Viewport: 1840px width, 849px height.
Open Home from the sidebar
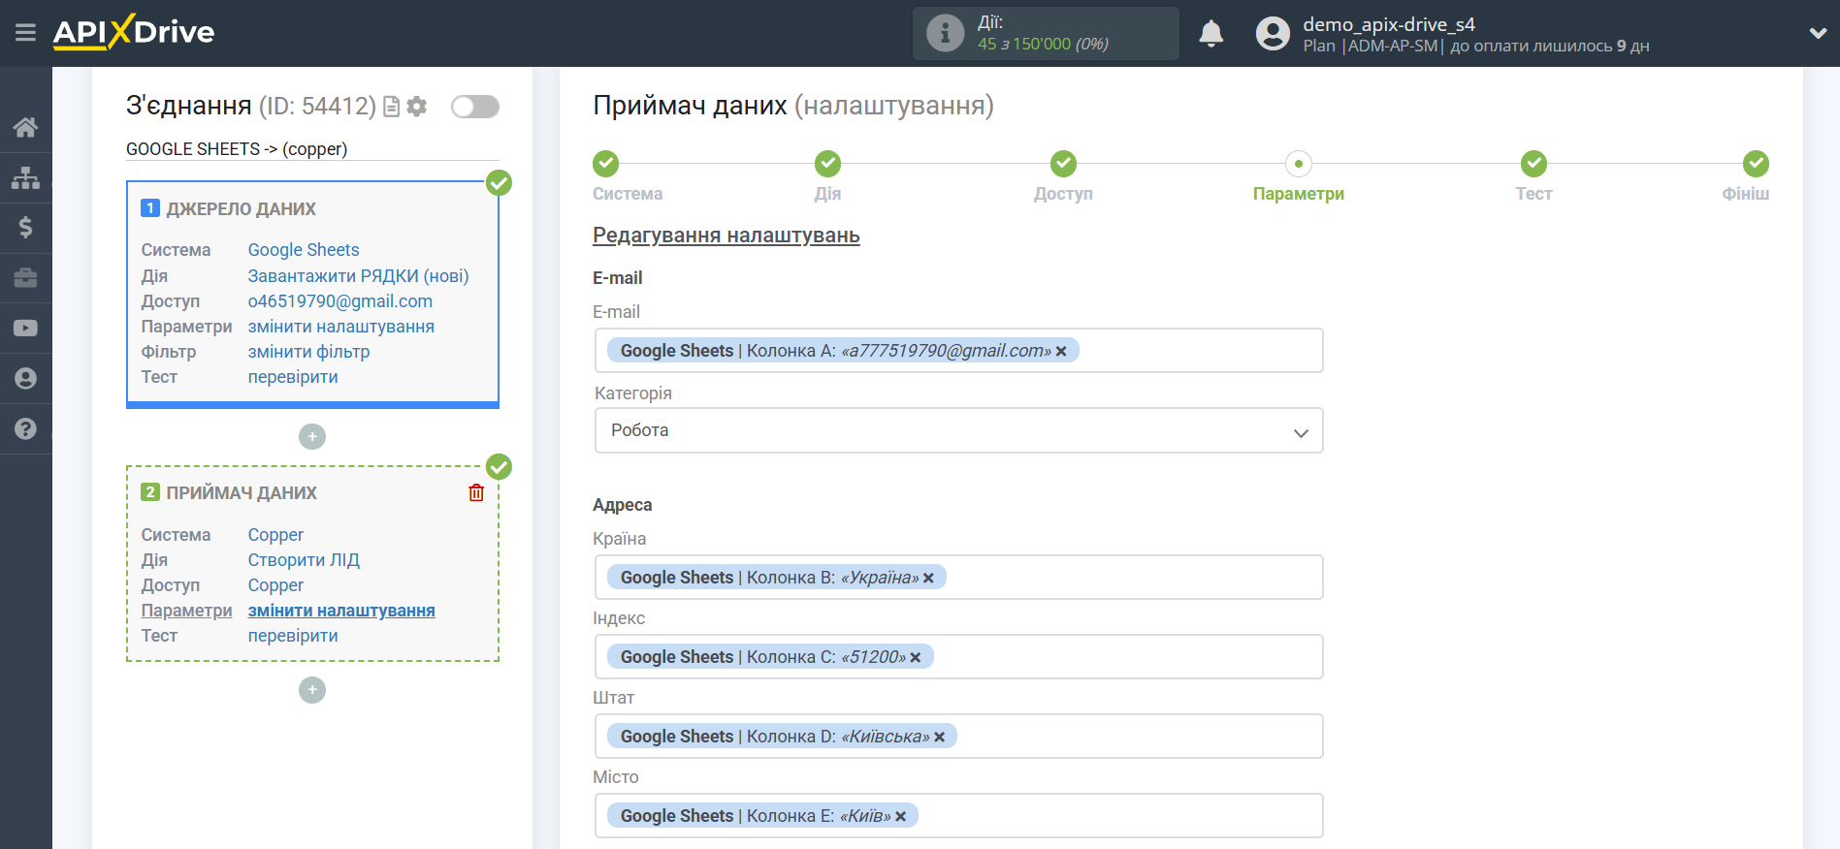(x=26, y=127)
